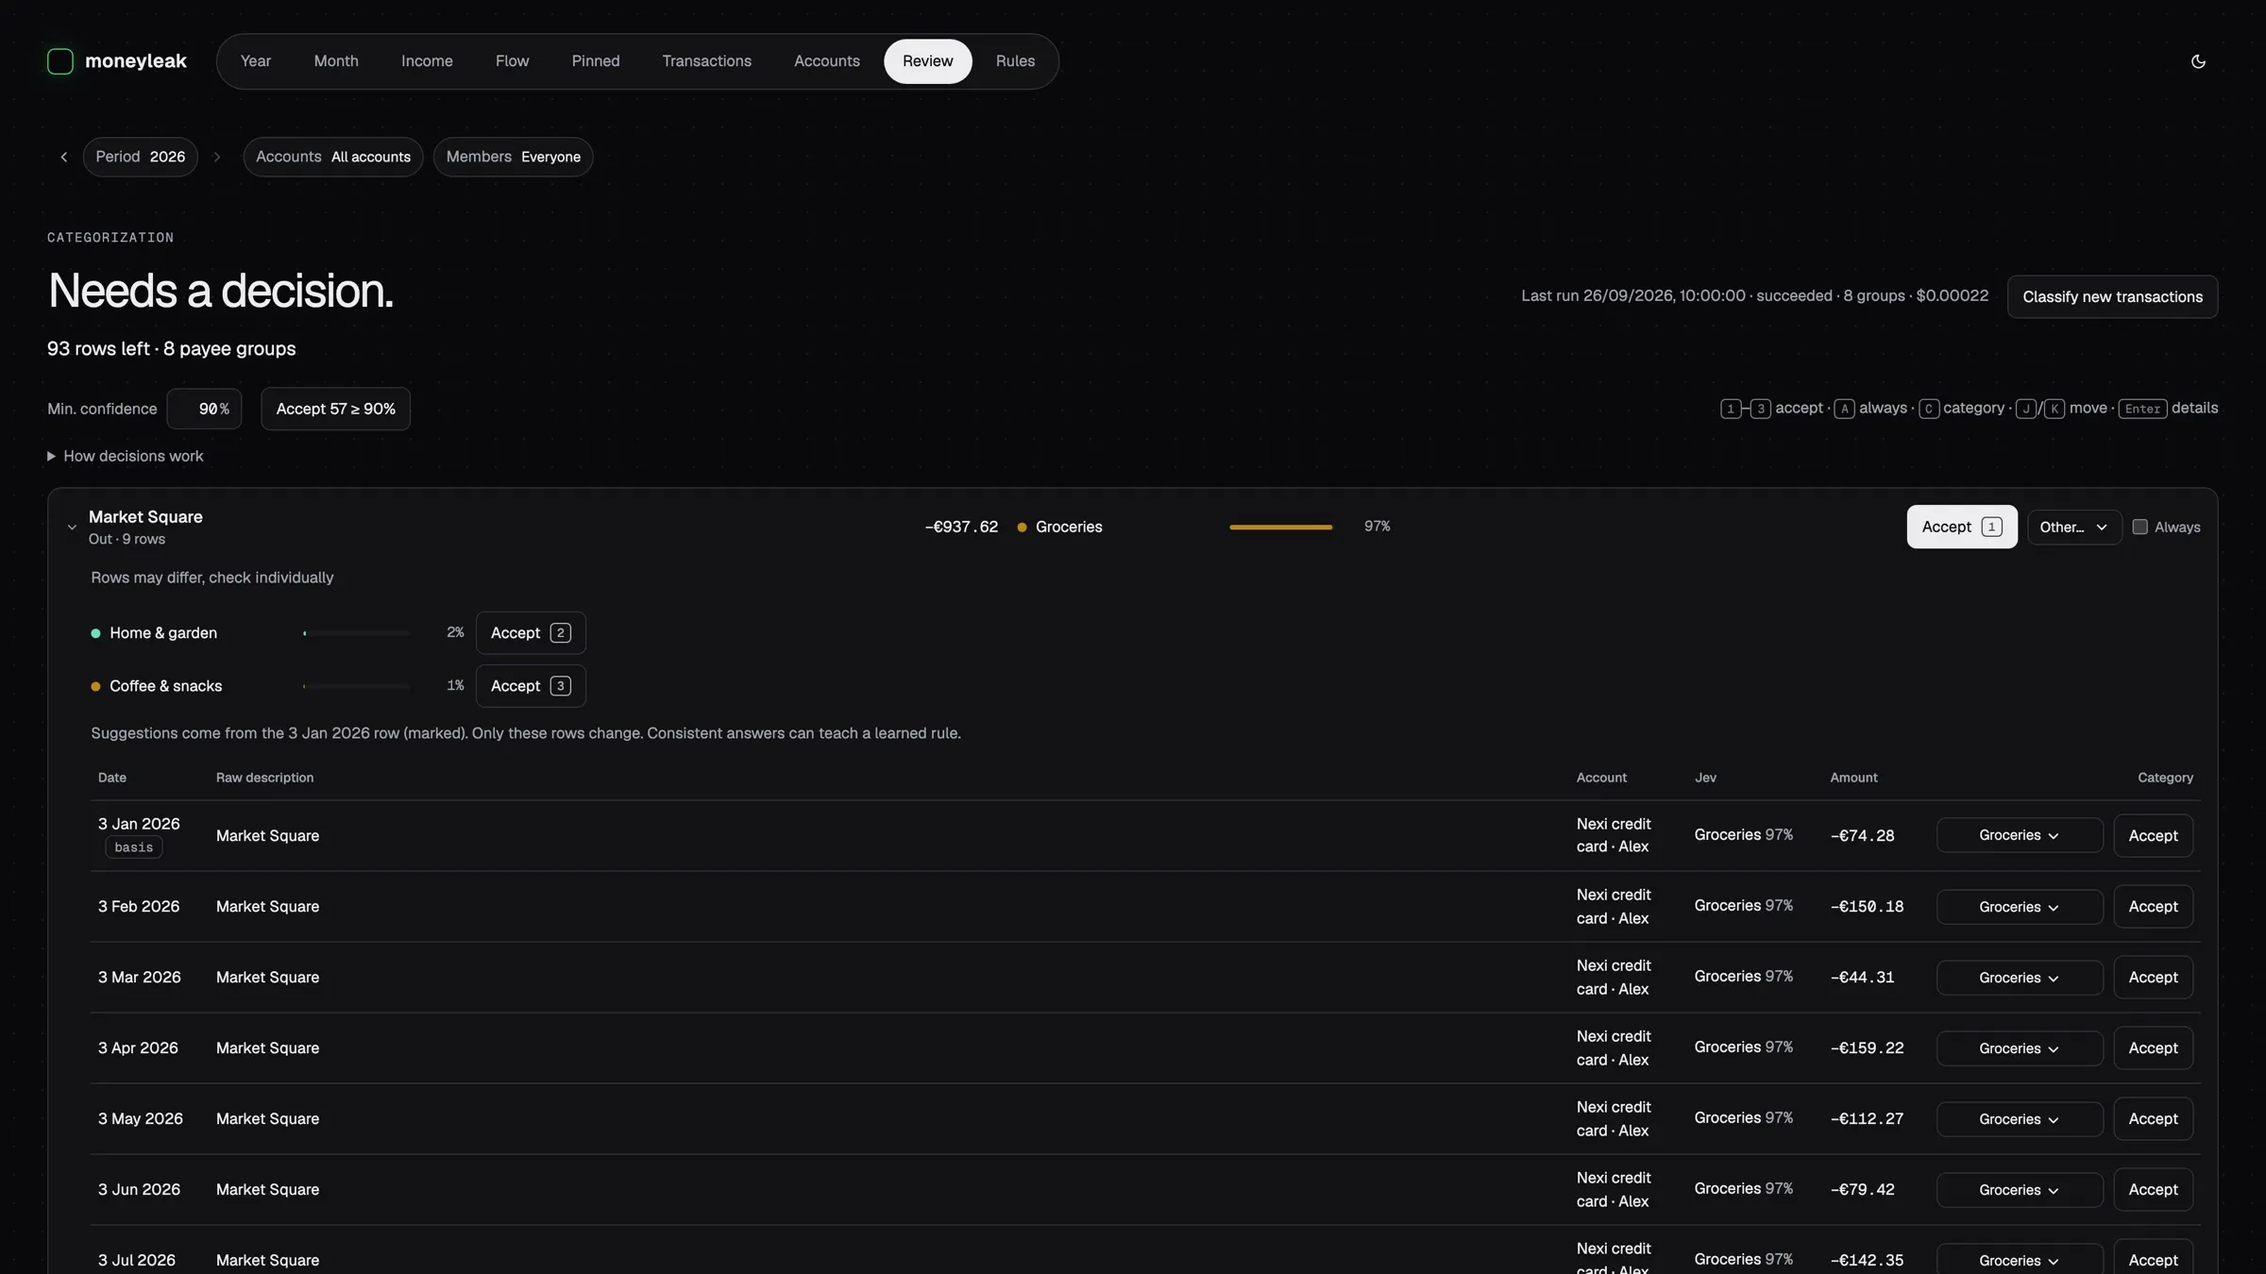The image size is (2266, 1274).
Task: Open the Rules tab
Action: point(1016,61)
